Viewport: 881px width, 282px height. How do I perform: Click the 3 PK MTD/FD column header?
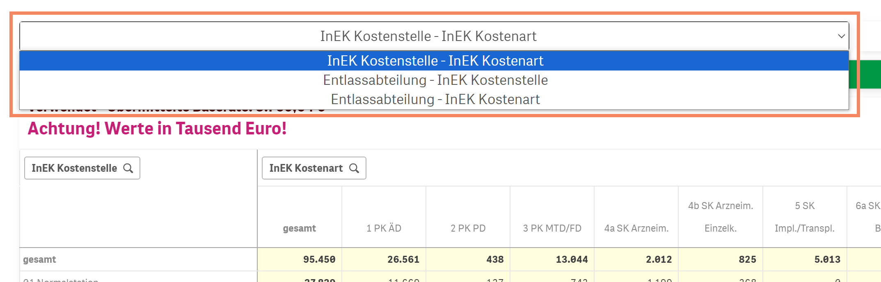click(x=552, y=228)
